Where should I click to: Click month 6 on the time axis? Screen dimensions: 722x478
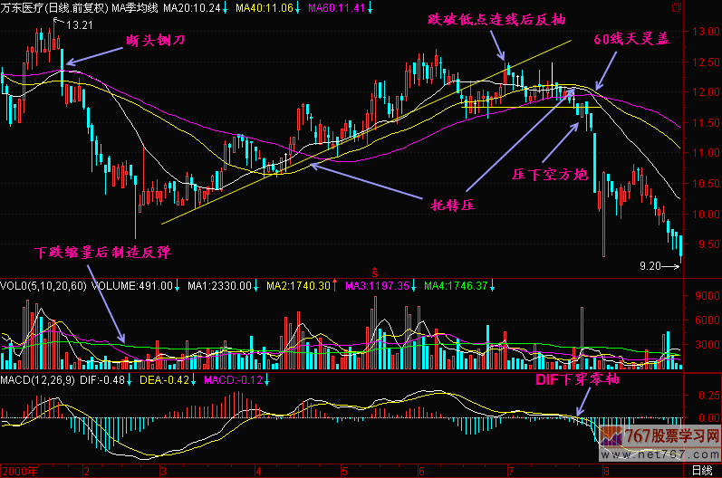tap(420, 471)
